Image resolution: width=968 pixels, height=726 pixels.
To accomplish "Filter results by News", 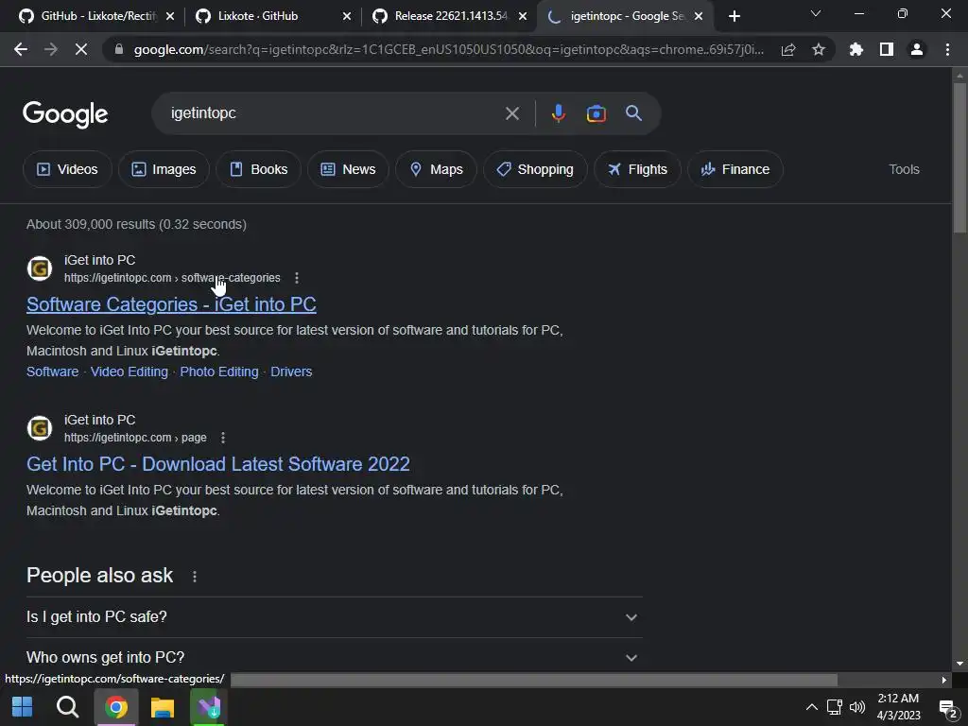I will click(x=348, y=169).
